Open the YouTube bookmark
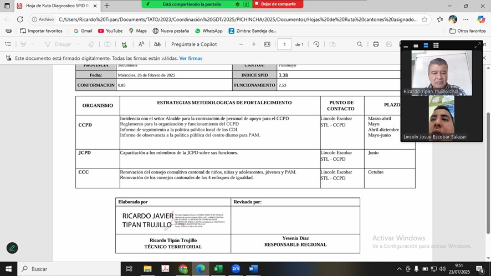This screenshot has width=491, height=276. coord(110,30)
